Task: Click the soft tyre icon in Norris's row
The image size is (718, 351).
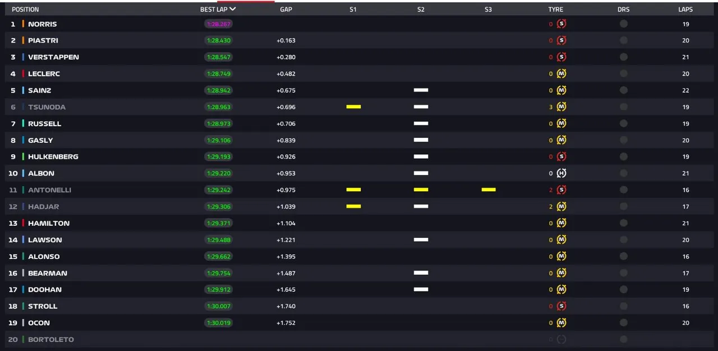Action: 561,24
